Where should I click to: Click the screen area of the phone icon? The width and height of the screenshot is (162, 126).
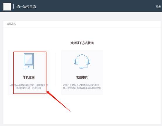tap(29, 59)
